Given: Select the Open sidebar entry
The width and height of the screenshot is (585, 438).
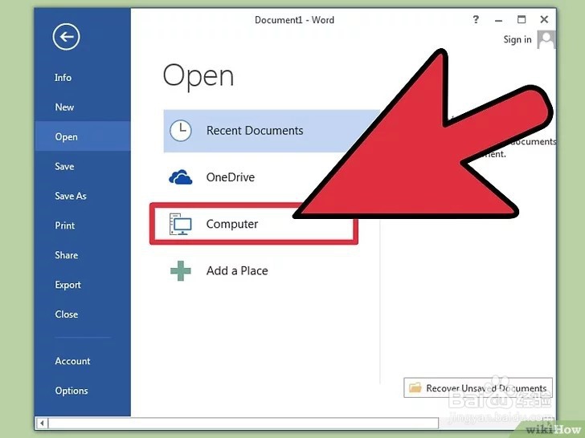Looking at the screenshot, I should tap(83, 136).
